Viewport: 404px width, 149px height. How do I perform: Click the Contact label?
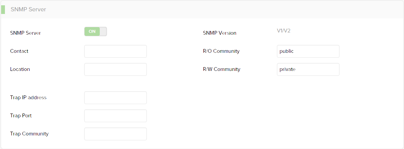coord(19,51)
